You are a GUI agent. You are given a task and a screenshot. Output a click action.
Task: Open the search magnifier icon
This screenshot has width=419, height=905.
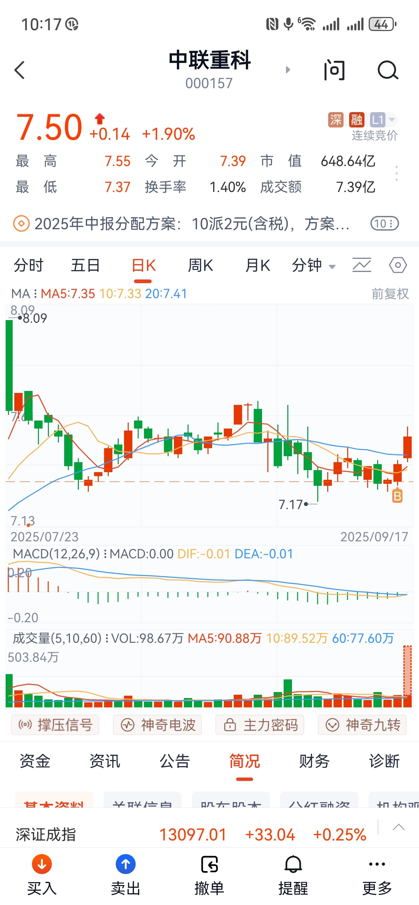[388, 70]
